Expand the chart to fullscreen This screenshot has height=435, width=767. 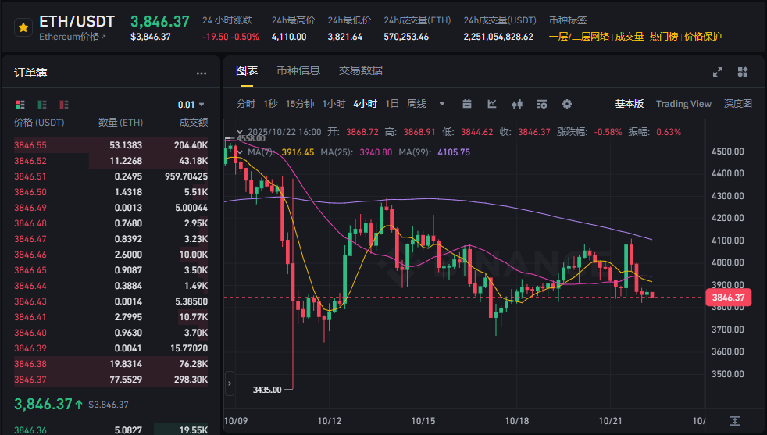[x=718, y=72]
